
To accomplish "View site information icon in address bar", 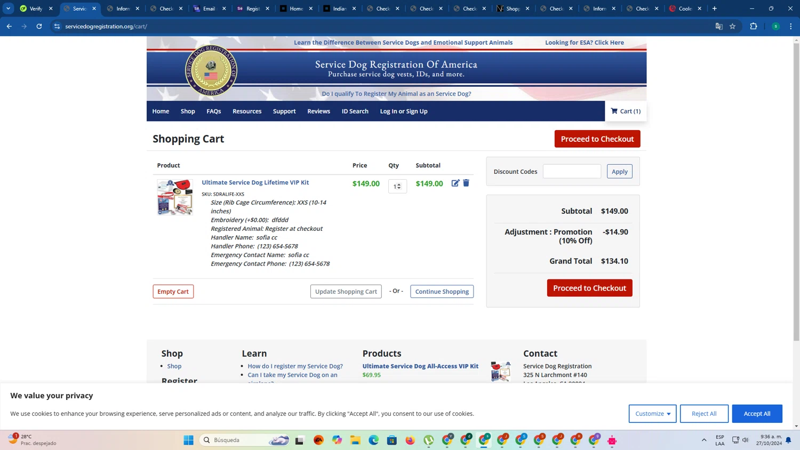I will coord(57,26).
